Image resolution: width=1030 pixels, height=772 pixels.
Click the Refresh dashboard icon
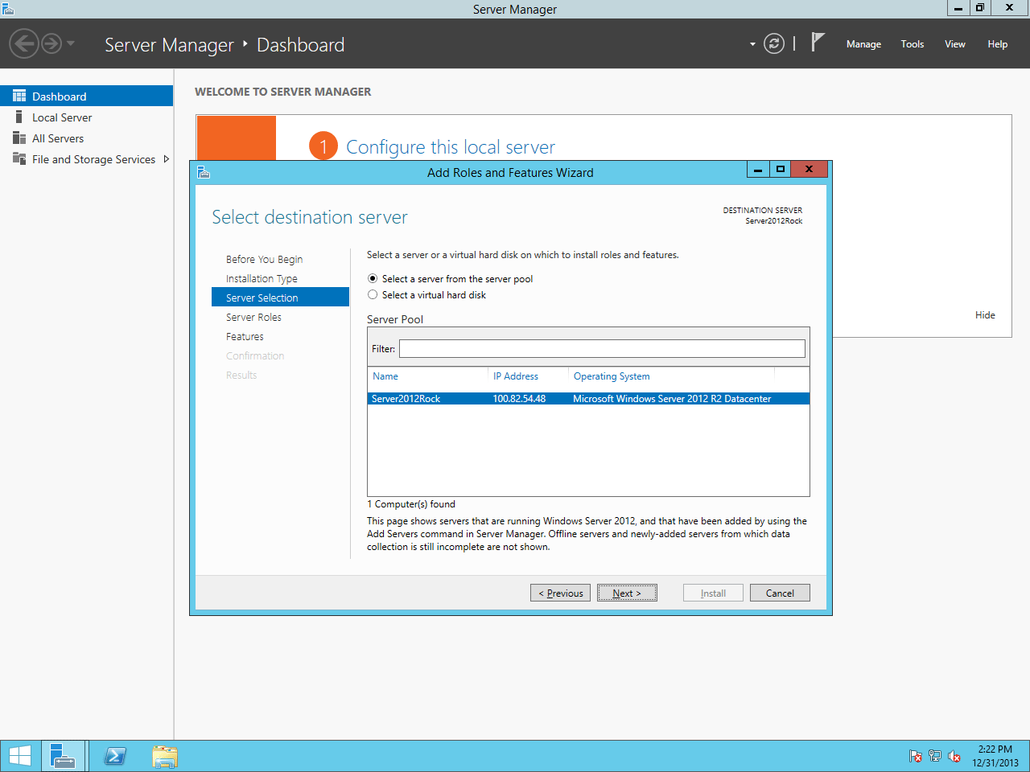coord(773,43)
